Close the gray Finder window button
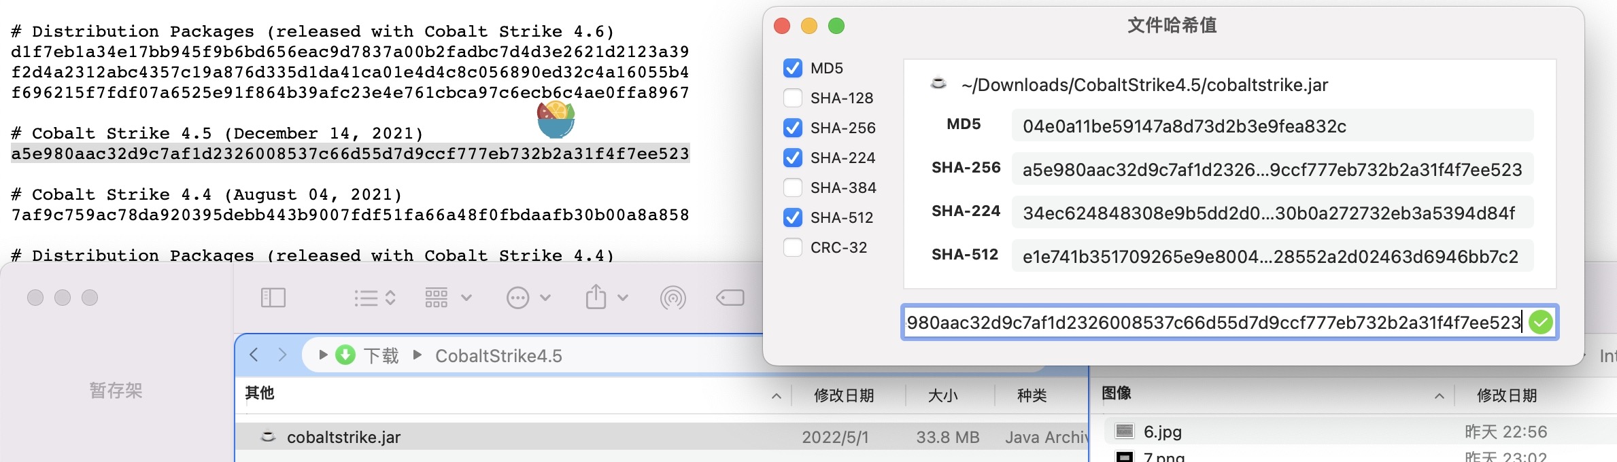 tap(35, 298)
